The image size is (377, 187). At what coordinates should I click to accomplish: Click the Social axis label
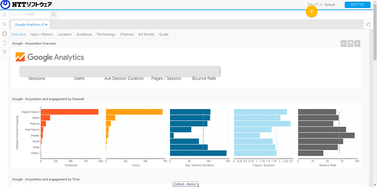[36, 141]
